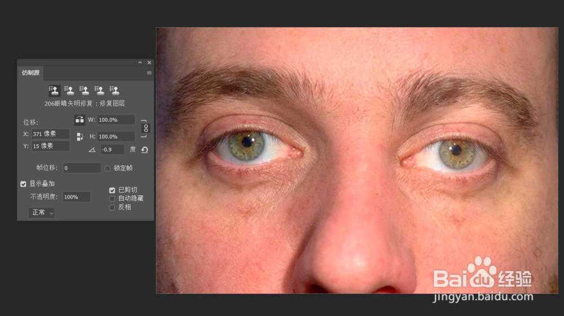Image resolution: width=564 pixels, height=316 pixels.
Task: Uncheck the 显示叠加 checkbox
Action: point(23,184)
